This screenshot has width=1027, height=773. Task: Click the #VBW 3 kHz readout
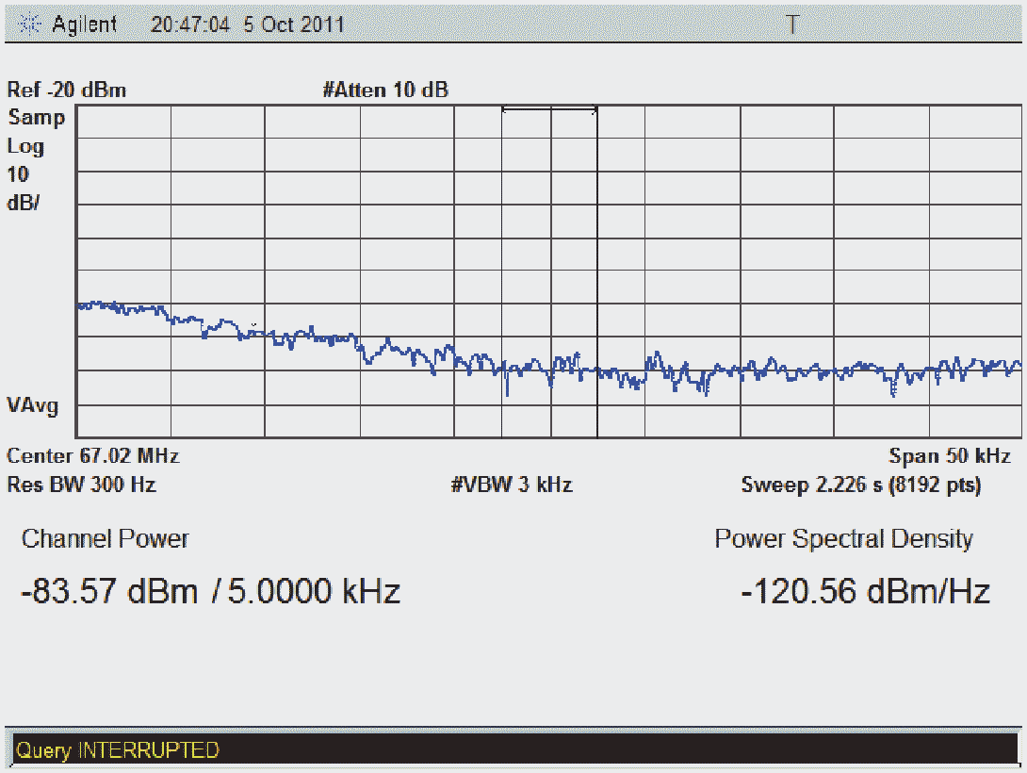[x=512, y=485]
